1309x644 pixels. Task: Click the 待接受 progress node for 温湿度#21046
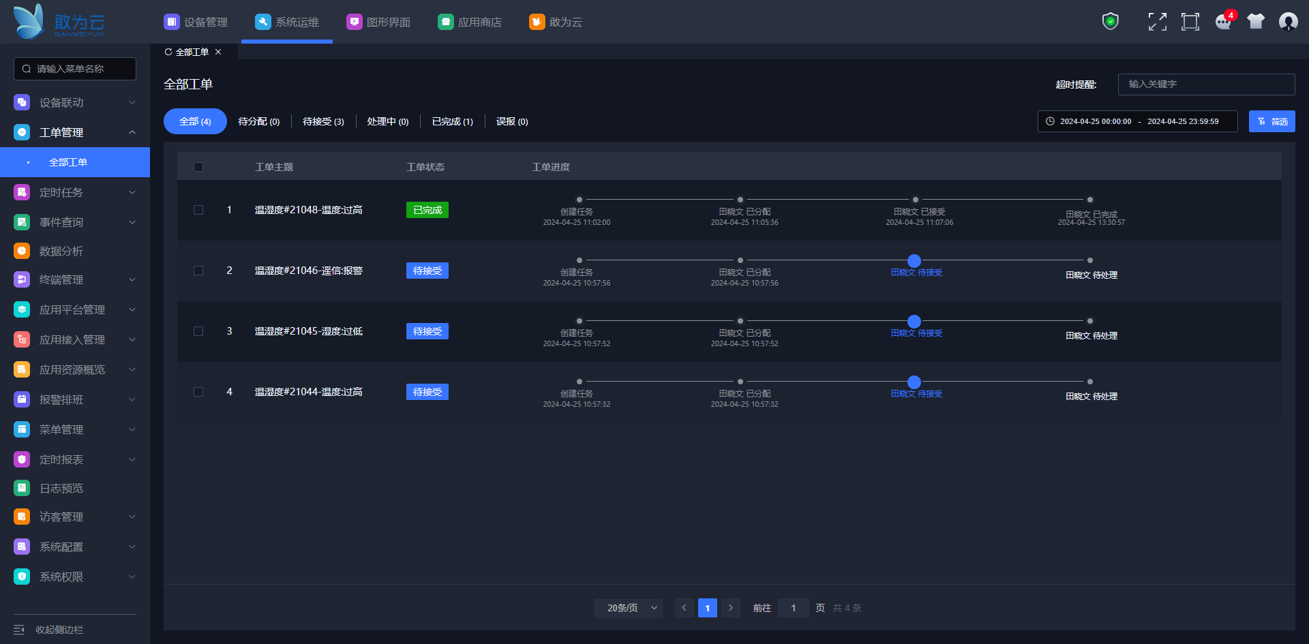click(914, 261)
